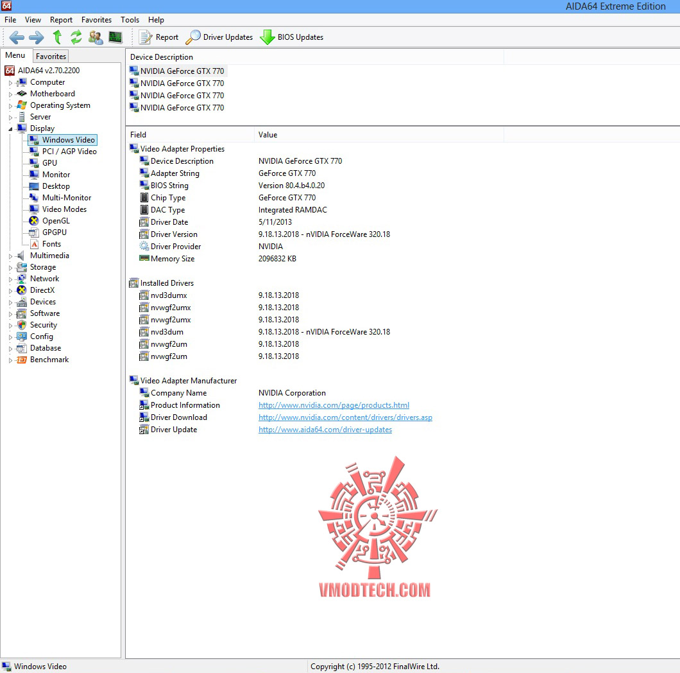Click the GPGPU item icon
Screen dimensions: 680x673
point(34,232)
